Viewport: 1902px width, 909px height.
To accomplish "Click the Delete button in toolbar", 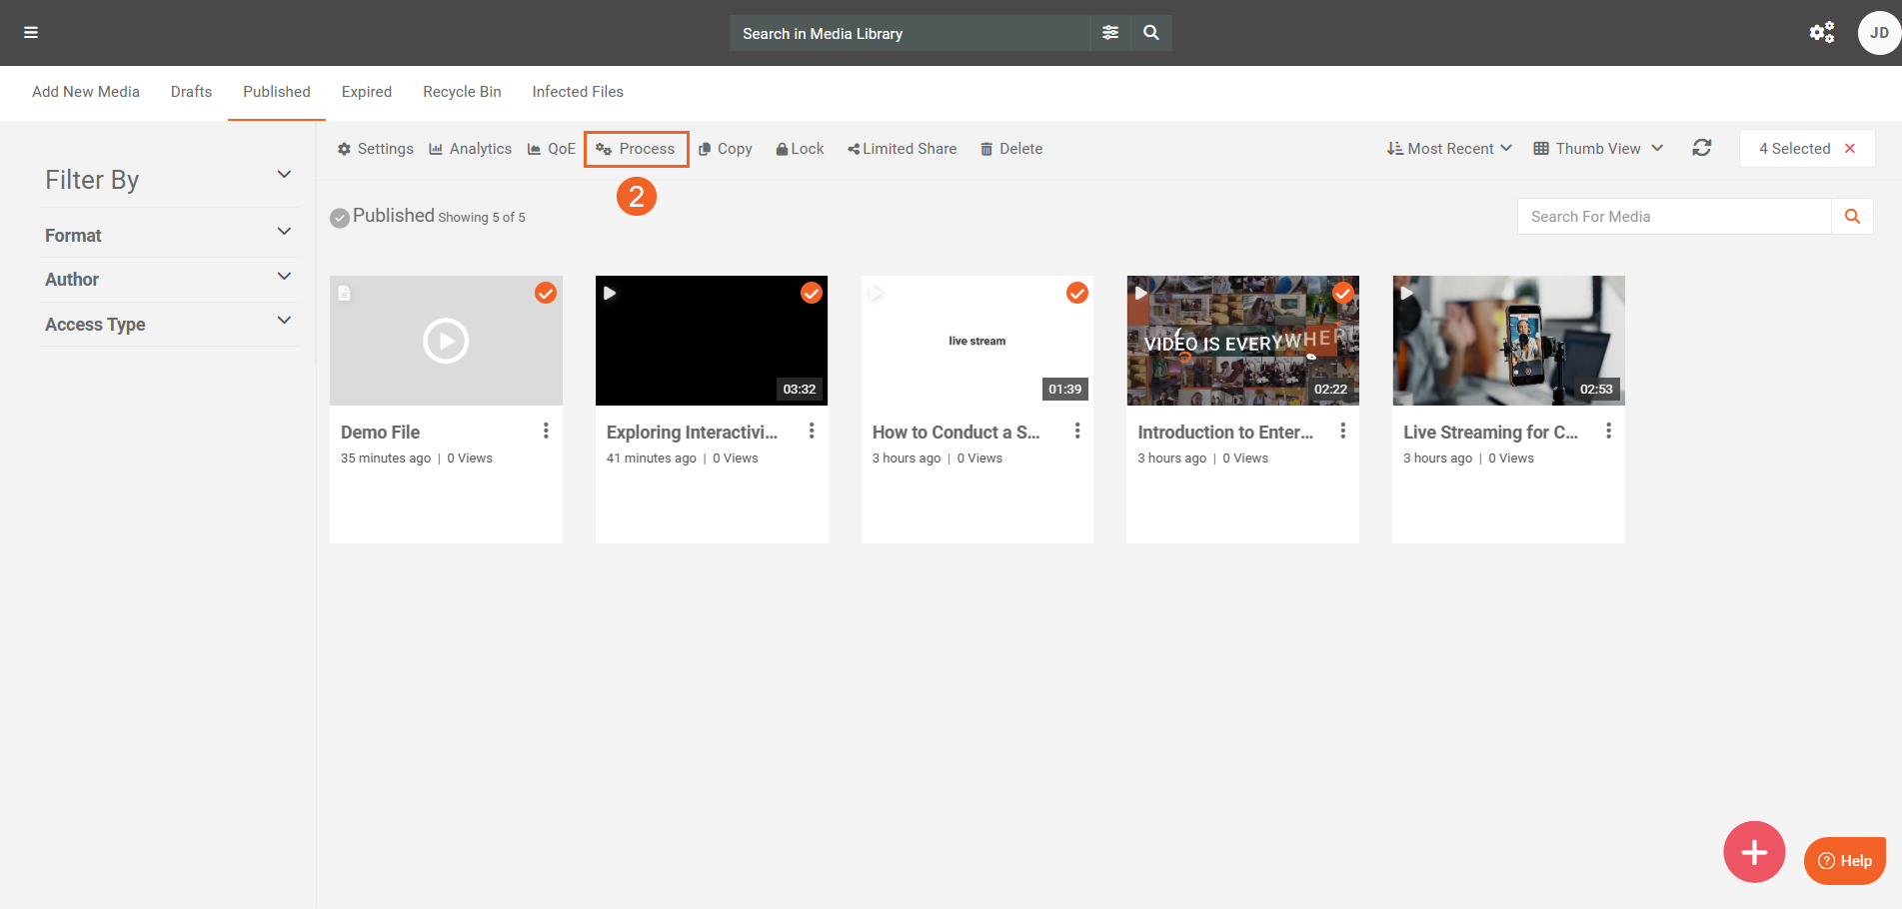I will pos(1010,149).
